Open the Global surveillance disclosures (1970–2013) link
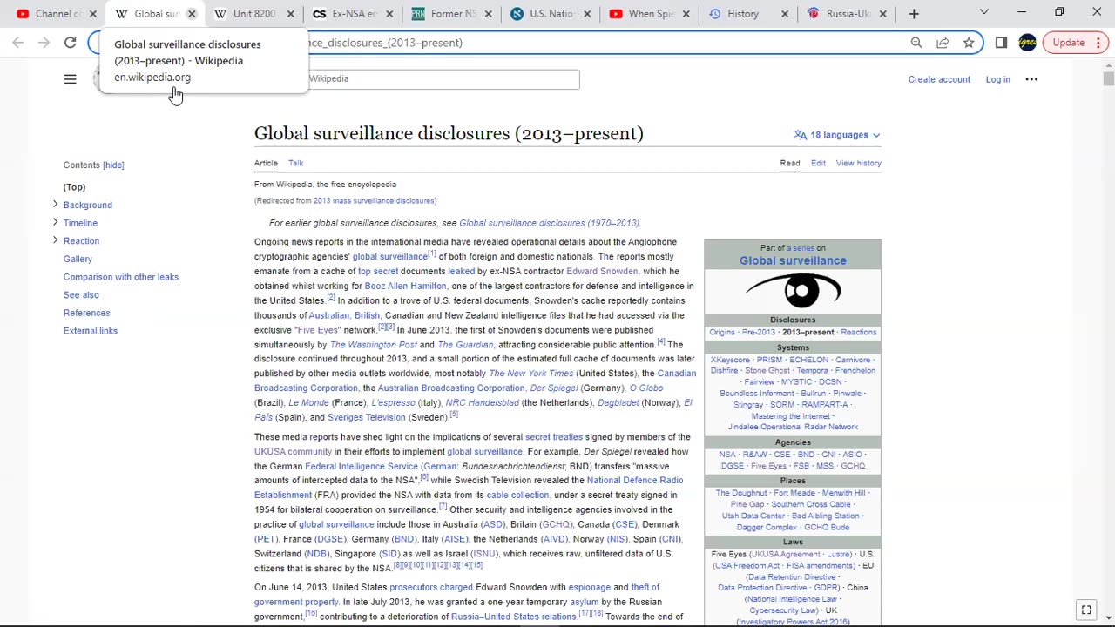 549,223
